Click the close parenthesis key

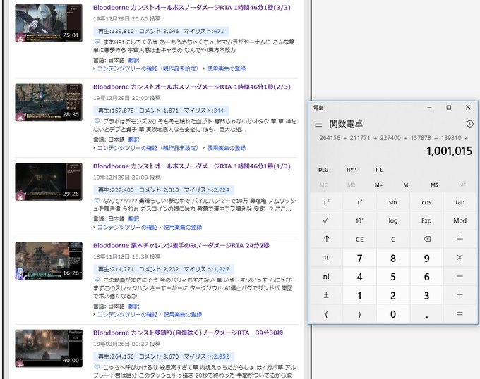coord(359,314)
